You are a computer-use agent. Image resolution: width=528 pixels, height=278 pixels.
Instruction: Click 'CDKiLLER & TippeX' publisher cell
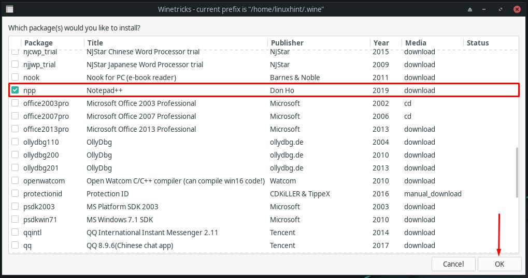(299, 194)
